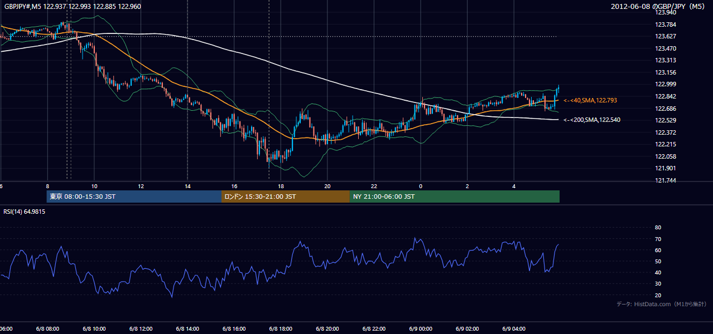713x334 pixels.
Task: Click price axis value 121.744
Action: [x=665, y=180]
